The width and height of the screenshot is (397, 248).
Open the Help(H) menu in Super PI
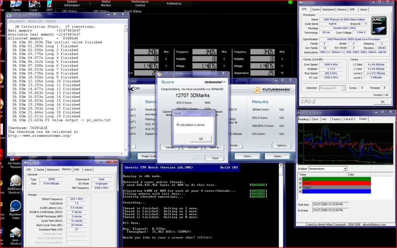50,21
